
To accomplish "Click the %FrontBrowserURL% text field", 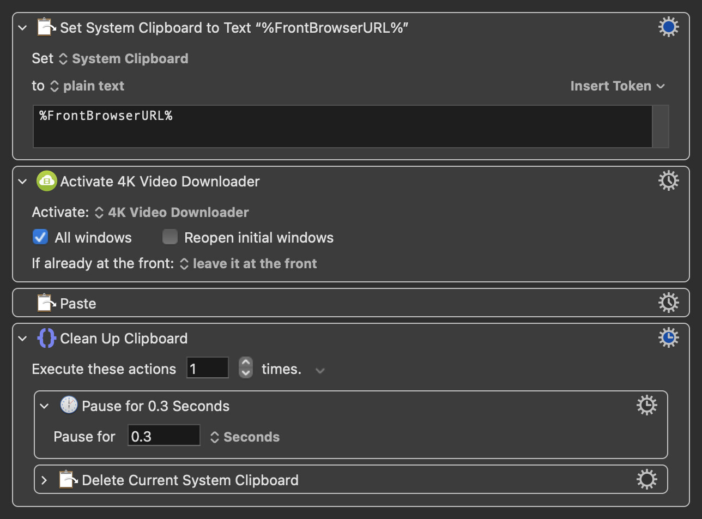I will click(343, 126).
